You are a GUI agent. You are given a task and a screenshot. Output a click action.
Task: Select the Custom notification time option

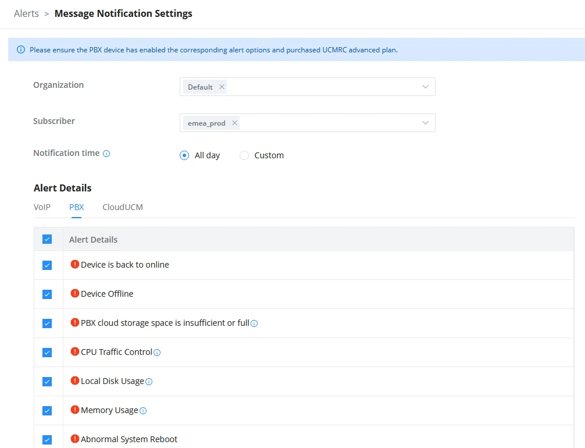point(244,155)
